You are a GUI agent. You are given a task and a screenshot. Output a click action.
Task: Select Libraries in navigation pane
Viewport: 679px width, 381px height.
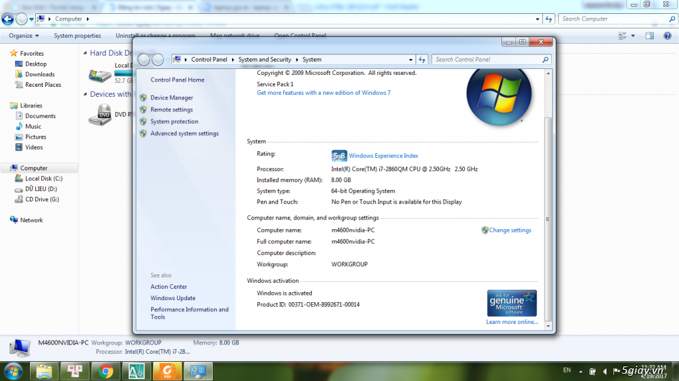[x=31, y=105]
